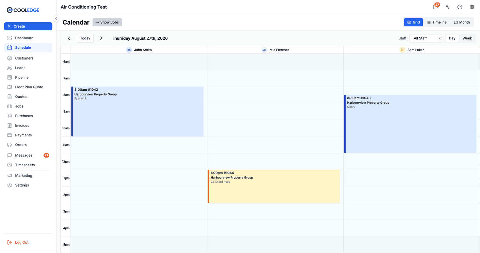The width and height of the screenshot is (480, 253).
Task: Open the help question mark icon
Action: point(460,7)
